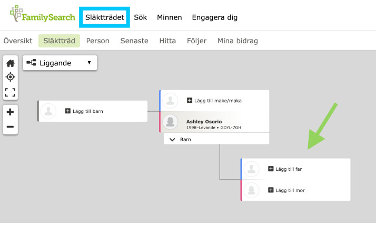Collapse the Barn section chevron
Screen dimensions: 376x234
pyautogui.click(x=172, y=140)
